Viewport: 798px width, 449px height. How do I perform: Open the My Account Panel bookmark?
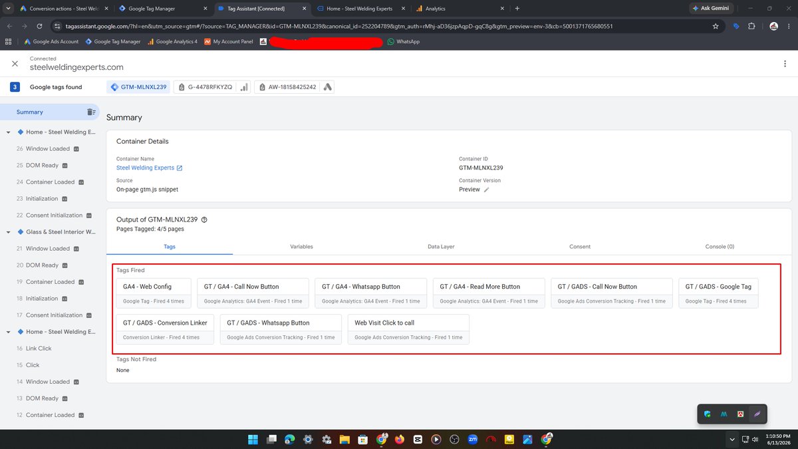[229, 41]
